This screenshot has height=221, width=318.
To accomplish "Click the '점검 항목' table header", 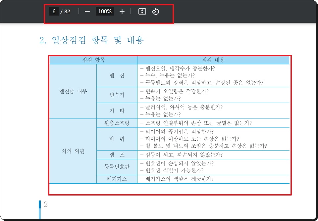I will click(93, 60).
